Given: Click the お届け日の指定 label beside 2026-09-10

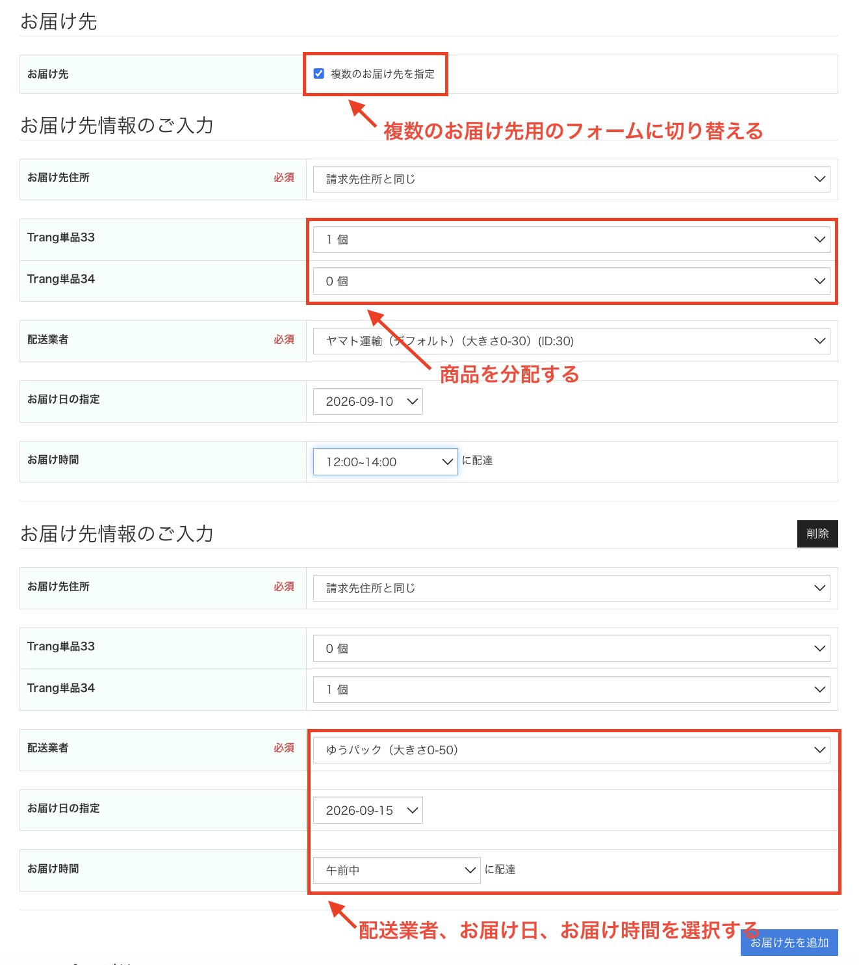Looking at the screenshot, I should coord(64,399).
